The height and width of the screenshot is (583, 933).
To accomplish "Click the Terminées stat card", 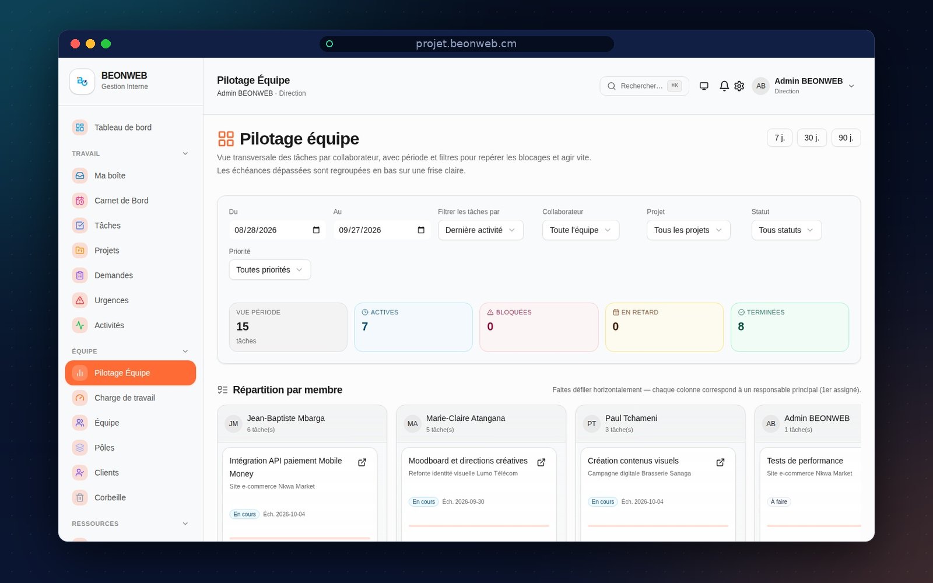I will [790, 327].
